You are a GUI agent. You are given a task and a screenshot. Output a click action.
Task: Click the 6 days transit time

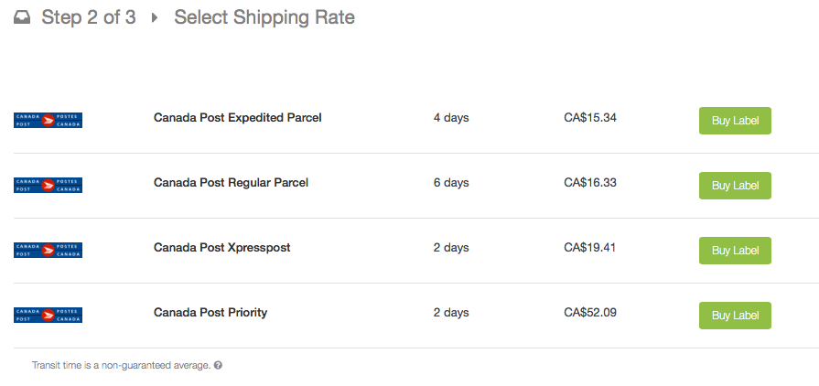pos(451,183)
